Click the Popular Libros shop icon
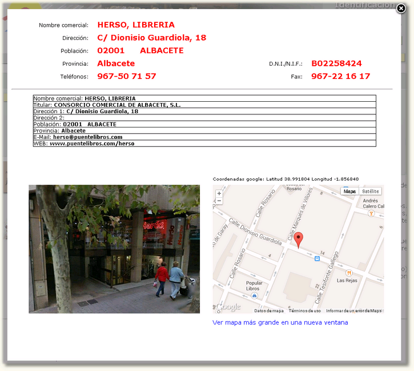This screenshot has height=371, width=414. 254,296
